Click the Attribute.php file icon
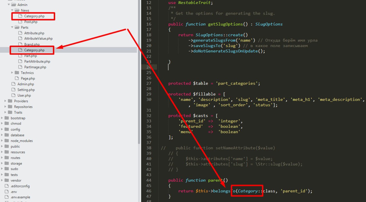The width and height of the screenshot is (366, 202). pyautogui.click(x=20, y=33)
